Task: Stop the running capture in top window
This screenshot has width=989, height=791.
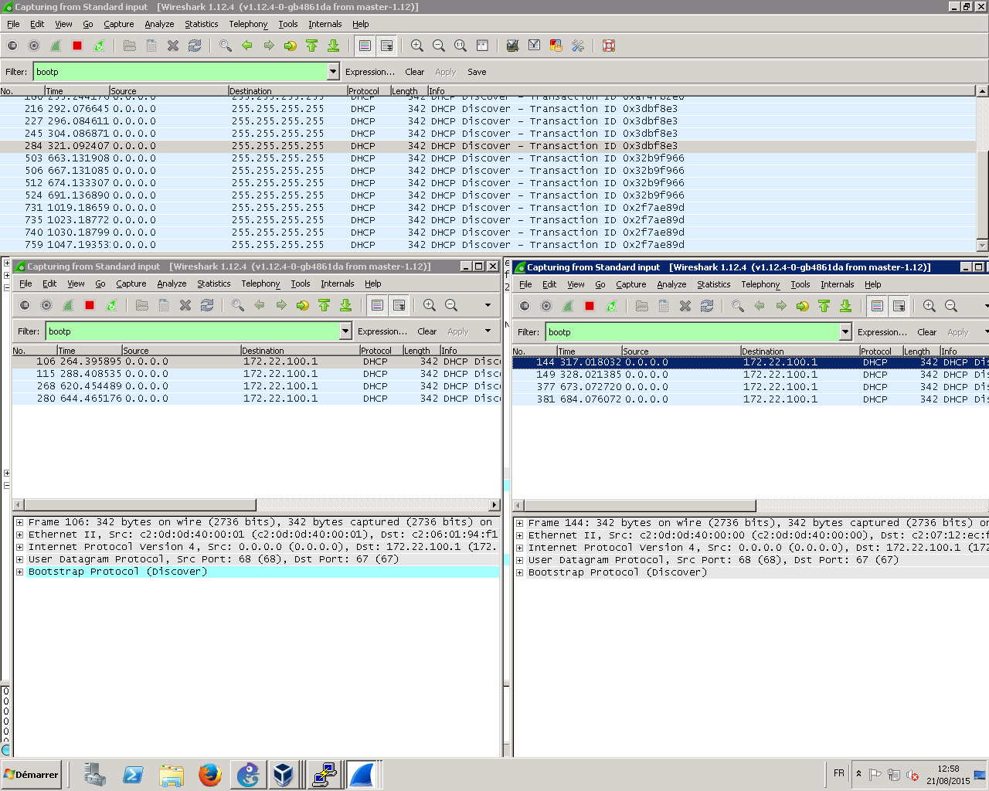Action: (77, 46)
